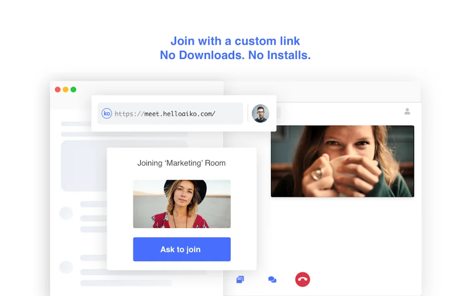471x296 pixels.
Task: Click the "Joining 'Marketing' Room" heading
Action: click(x=182, y=163)
